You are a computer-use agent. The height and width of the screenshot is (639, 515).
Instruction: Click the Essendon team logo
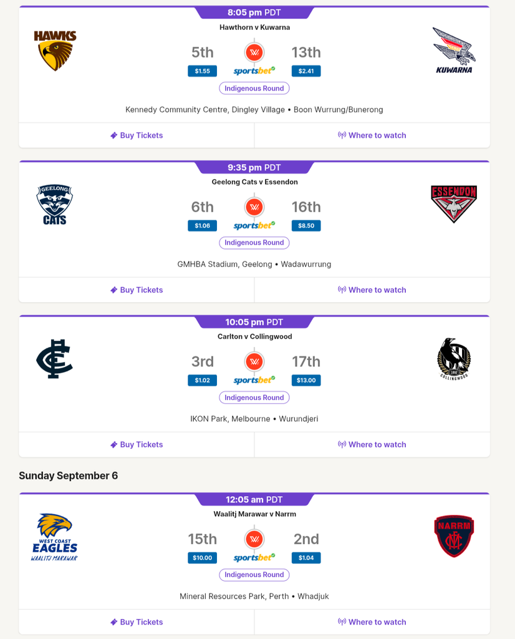454,204
